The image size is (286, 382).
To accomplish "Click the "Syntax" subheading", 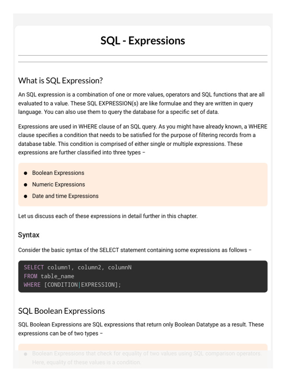I will coord(29,235).
